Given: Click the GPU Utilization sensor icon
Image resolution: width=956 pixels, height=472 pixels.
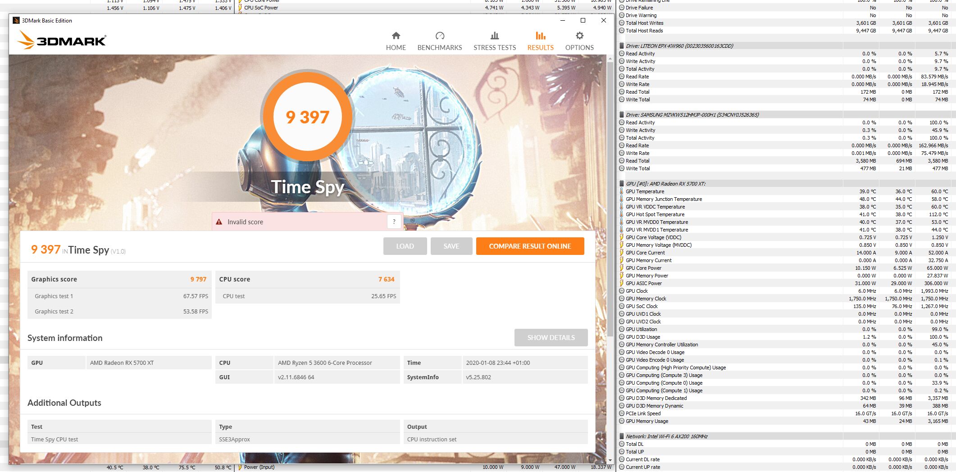Looking at the screenshot, I should pyautogui.click(x=622, y=329).
